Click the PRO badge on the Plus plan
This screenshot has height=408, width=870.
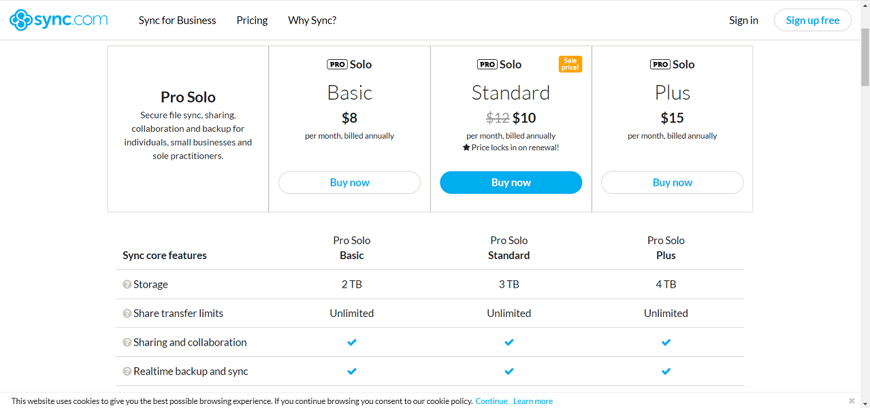tap(660, 64)
